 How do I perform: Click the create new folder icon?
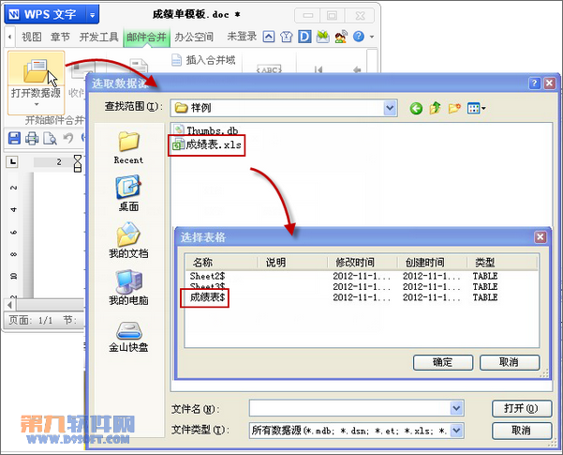[454, 108]
